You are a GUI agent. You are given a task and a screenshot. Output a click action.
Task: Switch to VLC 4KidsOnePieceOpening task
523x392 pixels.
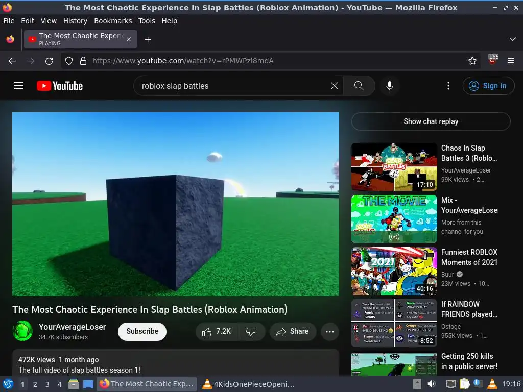pos(249,384)
